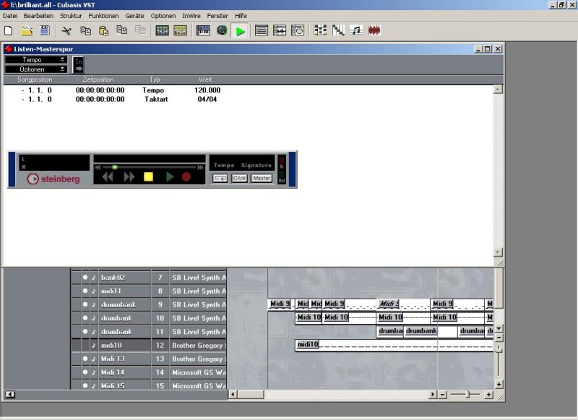
Task: Open the audio pool waveform icon
Action: pos(280,30)
